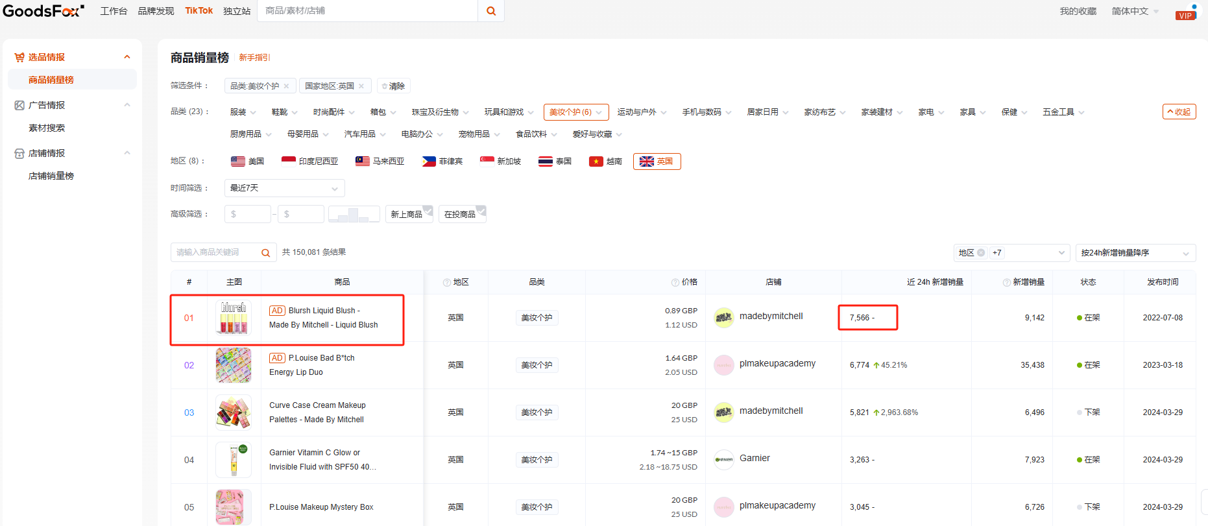This screenshot has width=1208, height=526.
Task: Click the madebymitchell store avatar in row 01
Action: click(724, 318)
